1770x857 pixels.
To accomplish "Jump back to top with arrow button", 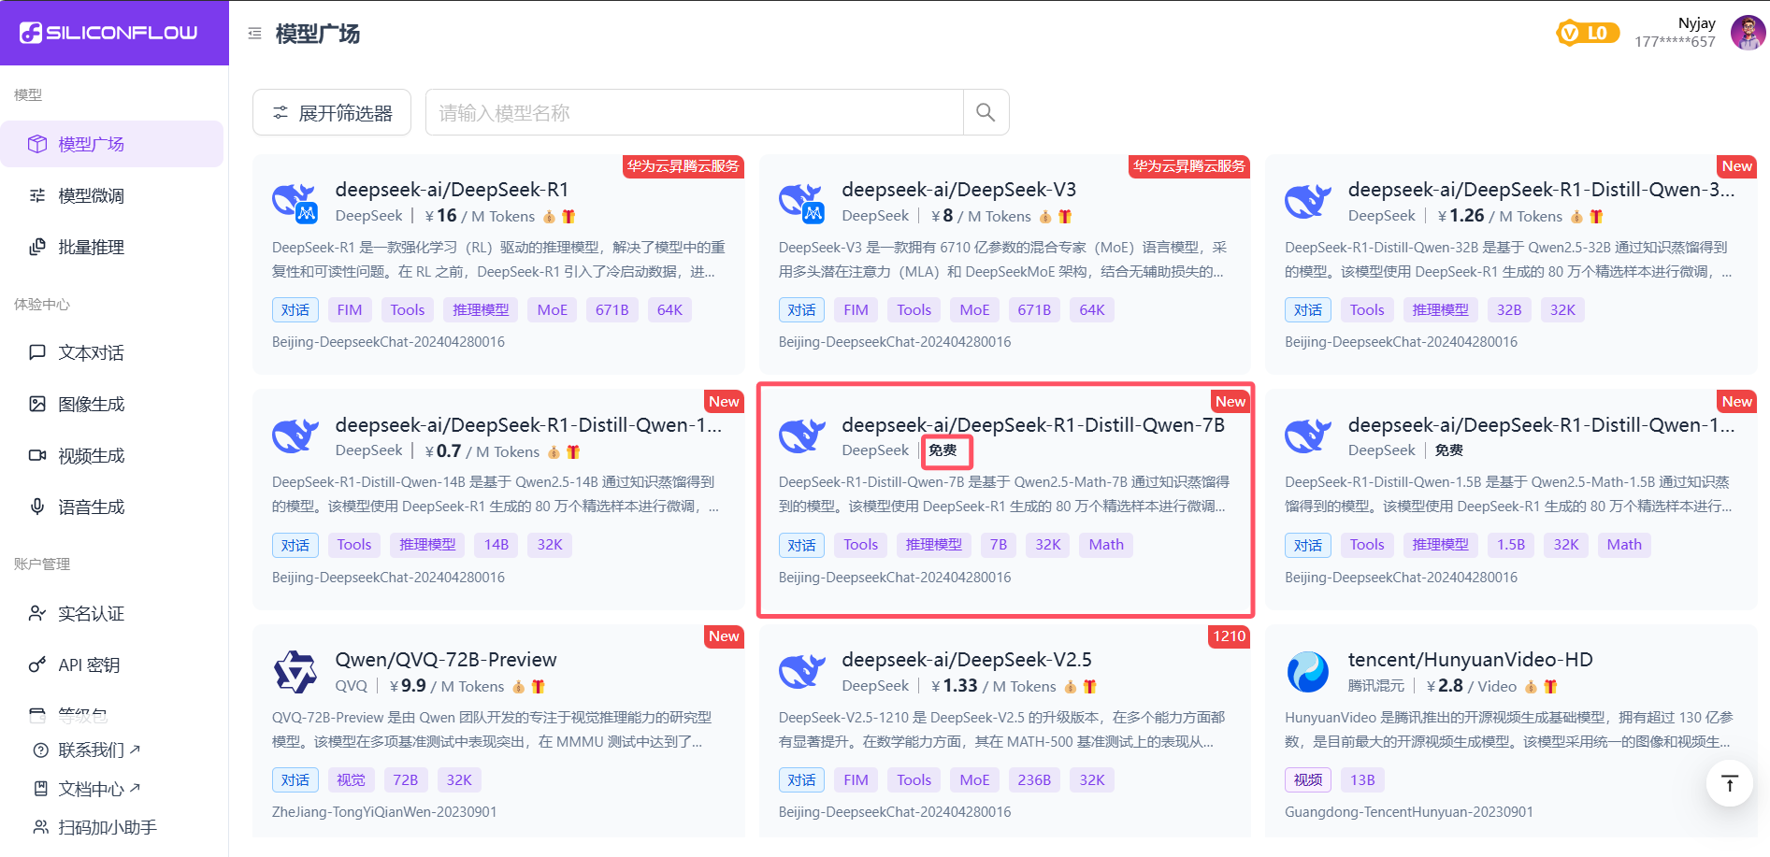I will click(x=1729, y=783).
